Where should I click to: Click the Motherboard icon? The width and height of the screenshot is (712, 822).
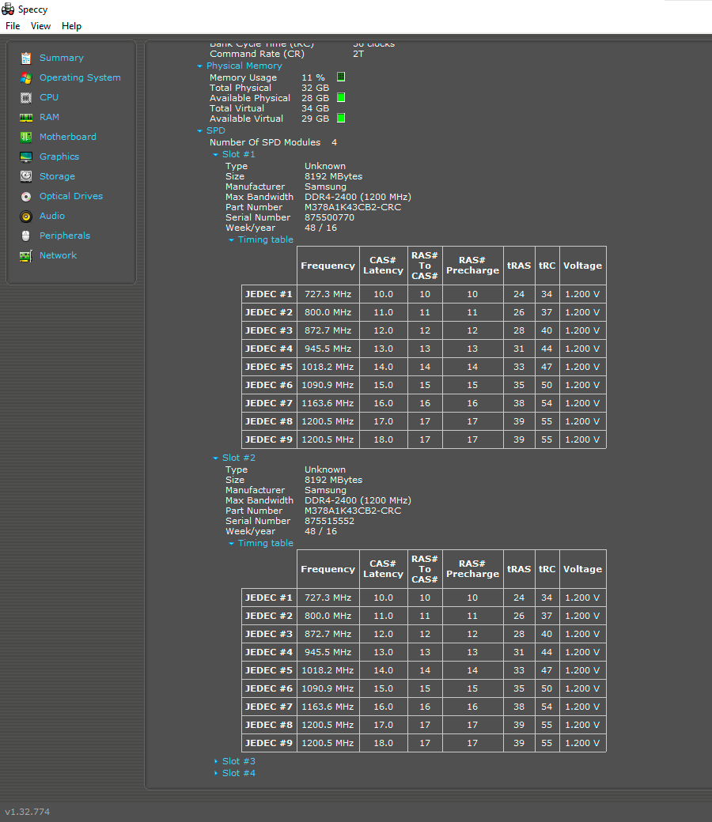26,137
